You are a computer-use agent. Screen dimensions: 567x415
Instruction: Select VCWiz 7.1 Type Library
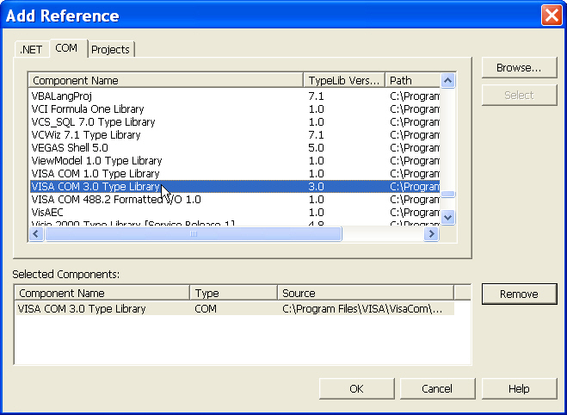pos(235,135)
